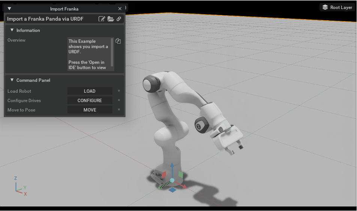Screen dimensions: 357x211
Task: Click the status dot beside LOAD
Action: click(x=119, y=91)
